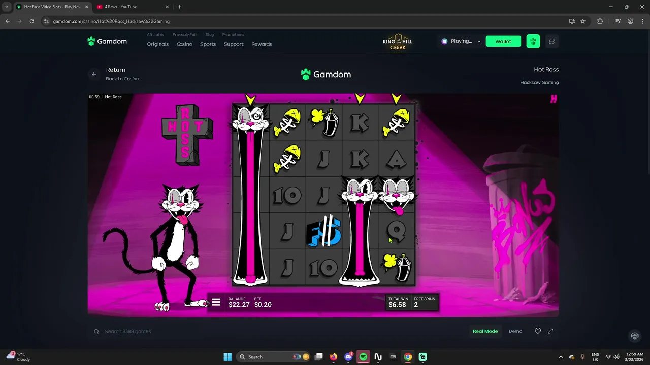
Task: Open the clock showing 12:59 AM
Action: coord(634,357)
